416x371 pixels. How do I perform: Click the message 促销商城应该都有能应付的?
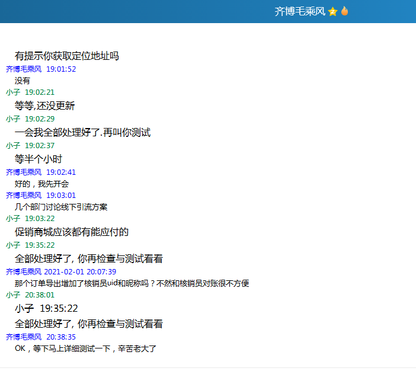click(x=72, y=232)
